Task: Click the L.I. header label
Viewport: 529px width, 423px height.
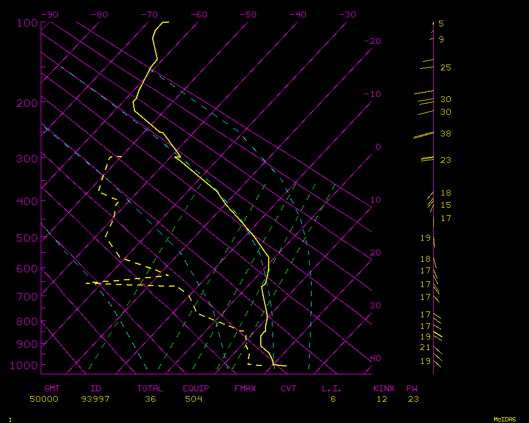Action: click(332, 389)
